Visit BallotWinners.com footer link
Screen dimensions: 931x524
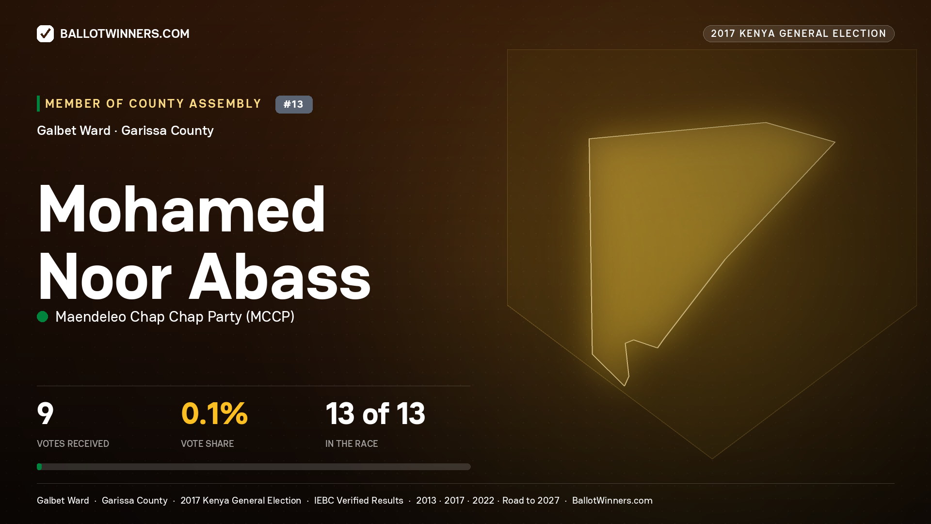(x=612, y=500)
